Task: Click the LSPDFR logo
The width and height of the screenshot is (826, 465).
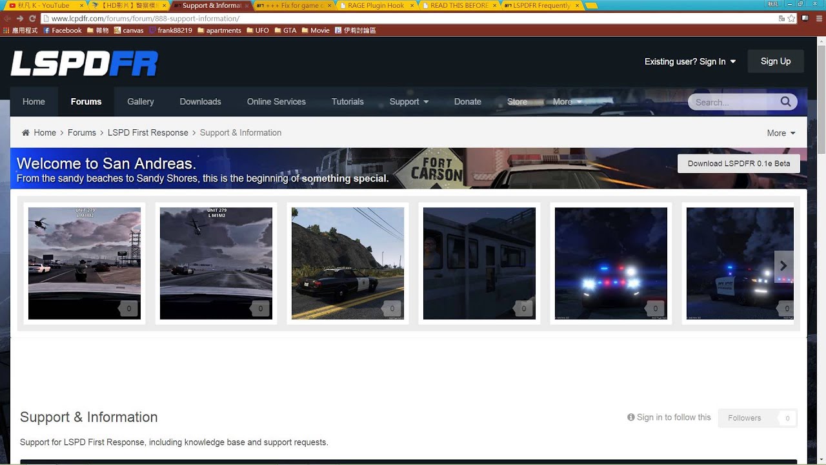Action: pos(84,63)
